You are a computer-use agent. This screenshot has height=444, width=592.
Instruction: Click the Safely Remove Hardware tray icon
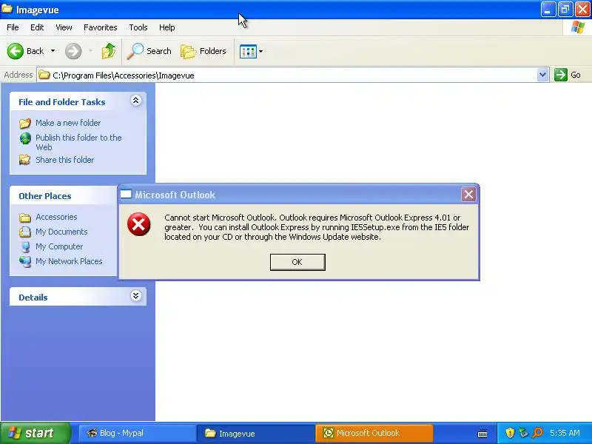click(x=523, y=433)
